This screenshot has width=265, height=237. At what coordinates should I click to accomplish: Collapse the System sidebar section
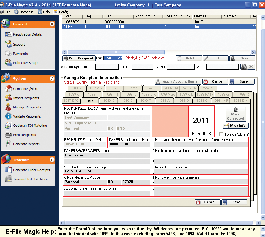52,79
